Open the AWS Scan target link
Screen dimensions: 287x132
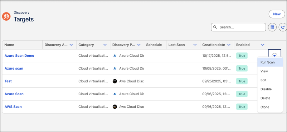[13, 107]
